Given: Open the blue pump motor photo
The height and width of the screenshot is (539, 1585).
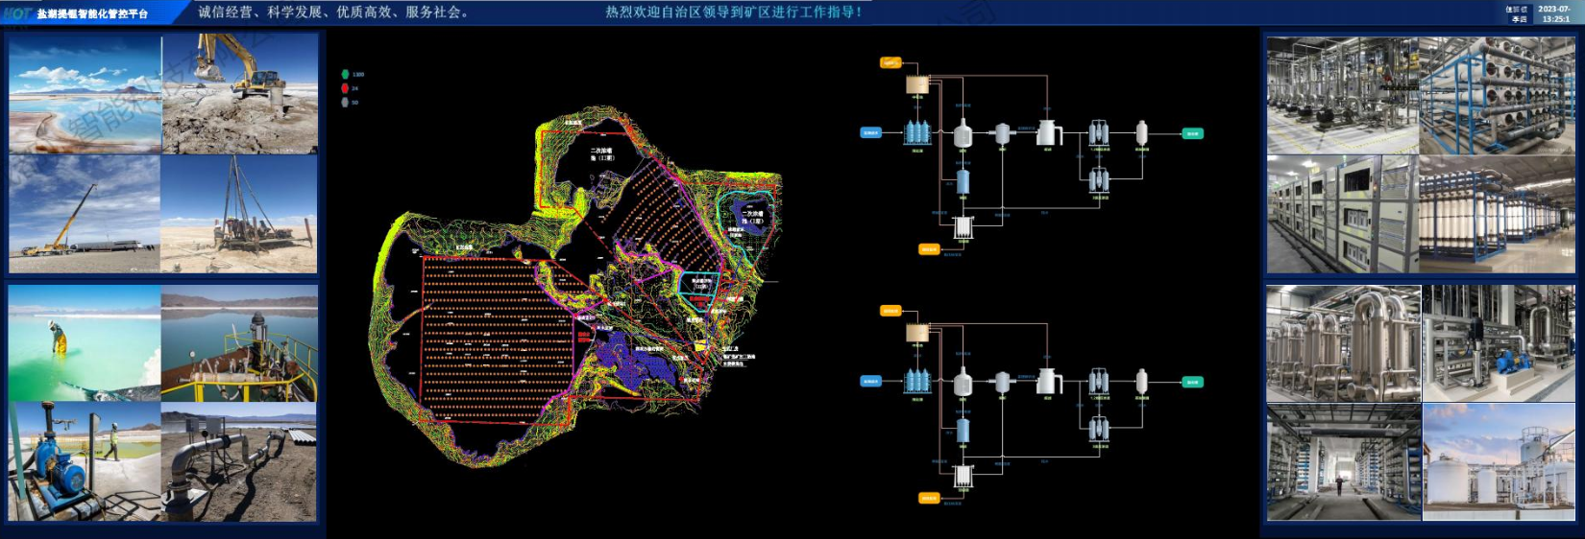Looking at the screenshot, I should pyautogui.click(x=85, y=461).
